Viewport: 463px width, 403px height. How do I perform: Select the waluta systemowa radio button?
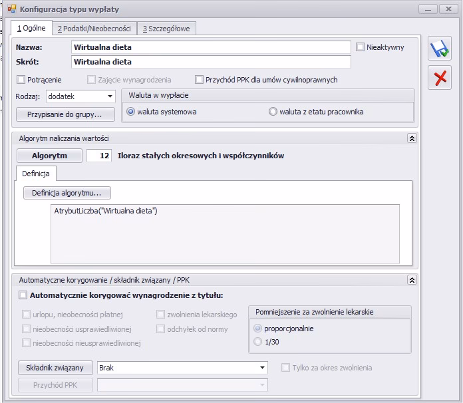click(x=131, y=112)
